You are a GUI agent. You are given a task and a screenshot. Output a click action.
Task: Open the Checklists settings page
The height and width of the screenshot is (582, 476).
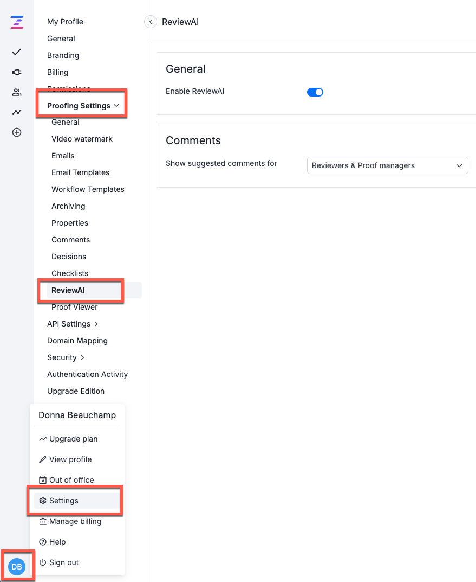(x=70, y=273)
